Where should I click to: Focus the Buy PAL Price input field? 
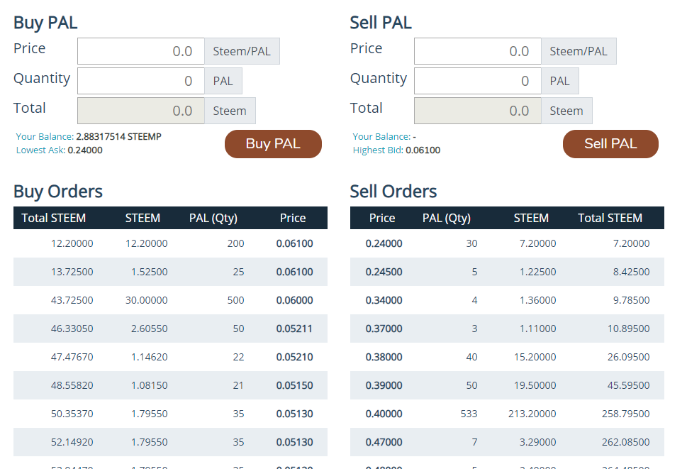pyautogui.click(x=141, y=51)
